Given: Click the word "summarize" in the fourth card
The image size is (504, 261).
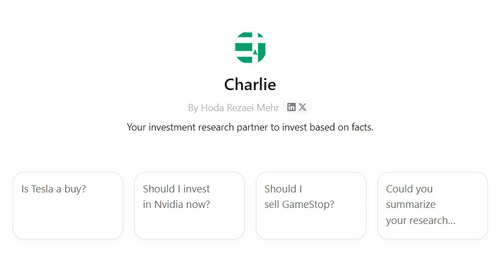Looking at the screenshot, I should point(411,205).
